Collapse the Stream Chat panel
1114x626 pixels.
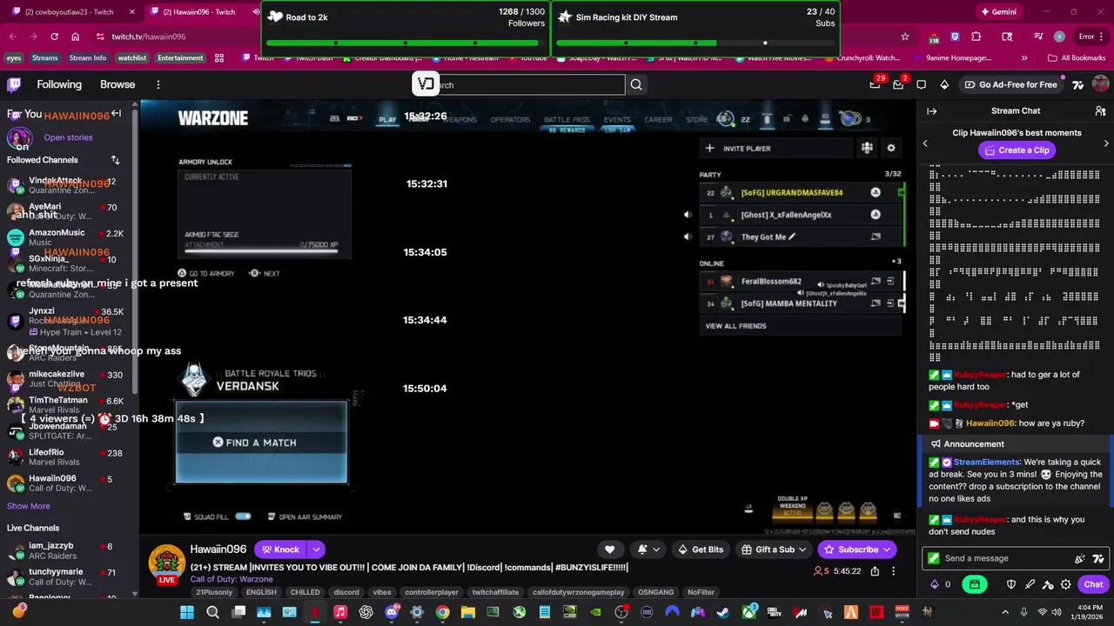pyautogui.click(x=931, y=111)
